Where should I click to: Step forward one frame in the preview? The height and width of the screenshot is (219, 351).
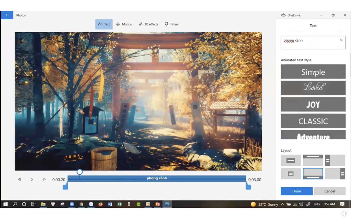[x=44, y=179]
